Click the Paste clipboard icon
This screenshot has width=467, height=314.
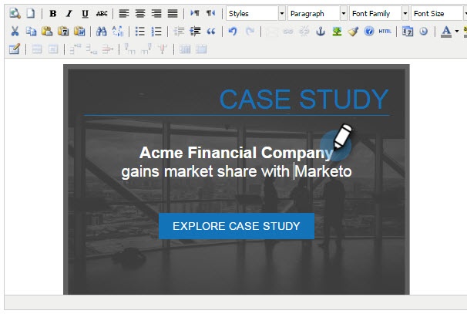tap(47, 31)
